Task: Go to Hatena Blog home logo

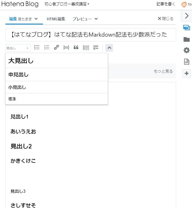Action: coord(20,4)
